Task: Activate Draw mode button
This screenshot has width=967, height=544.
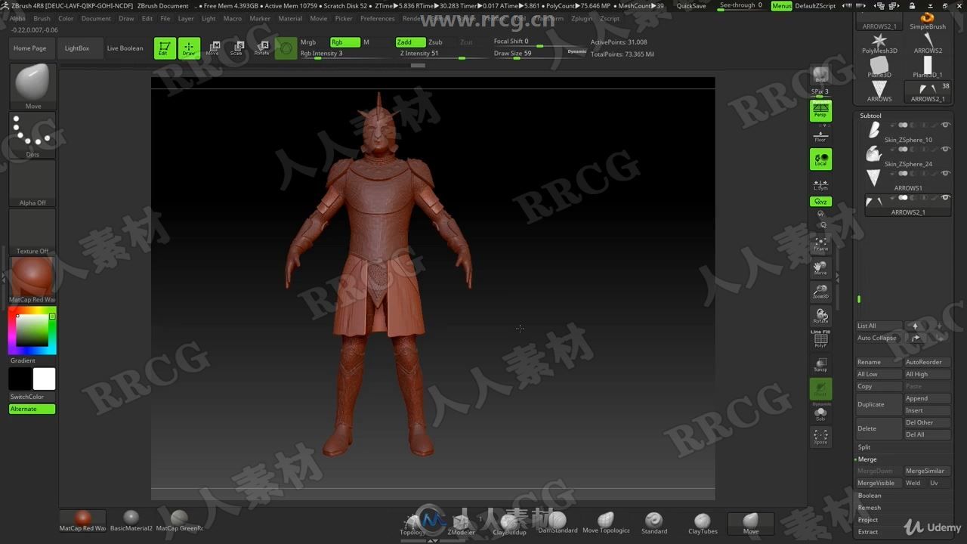Action: (x=189, y=48)
